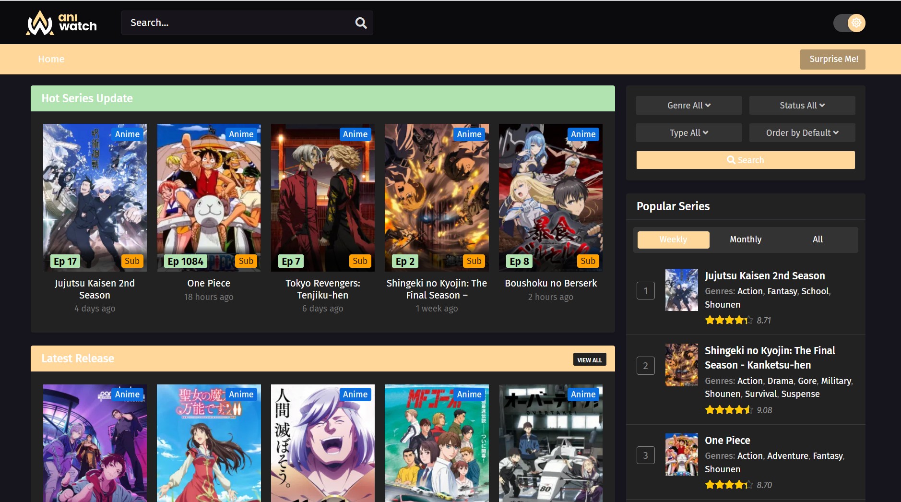Click the One Piece title under Hot Series
This screenshot has height=502, width=901.
tap(209, 283)
